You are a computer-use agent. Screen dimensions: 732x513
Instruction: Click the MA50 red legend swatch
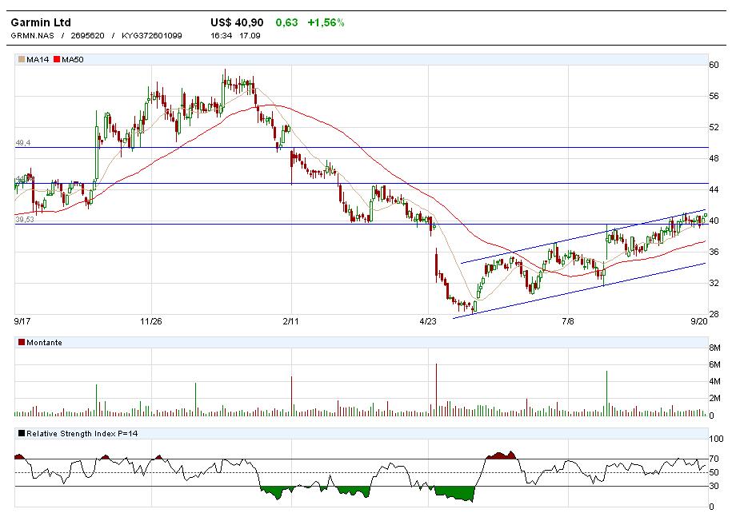(57, 59)
